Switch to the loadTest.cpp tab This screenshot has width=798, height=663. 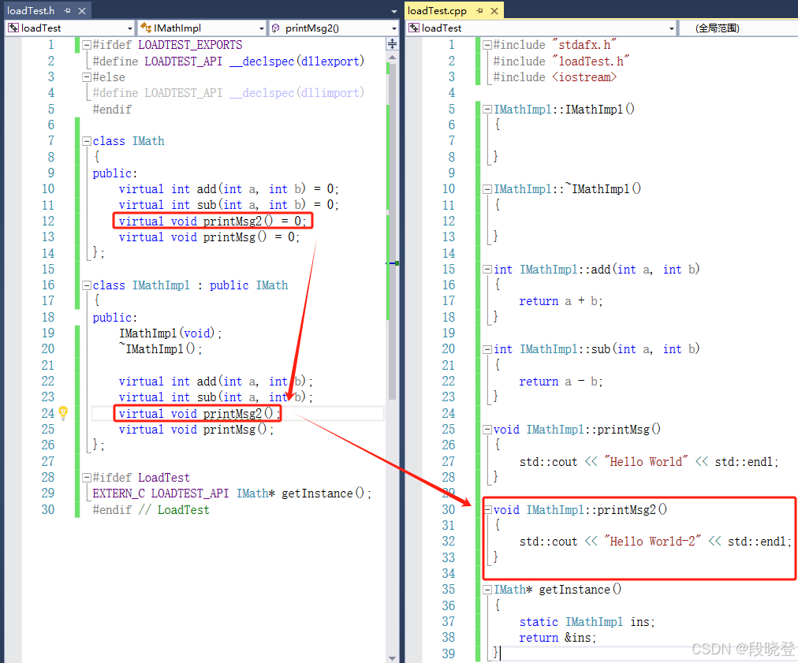(x=437, y=11)
